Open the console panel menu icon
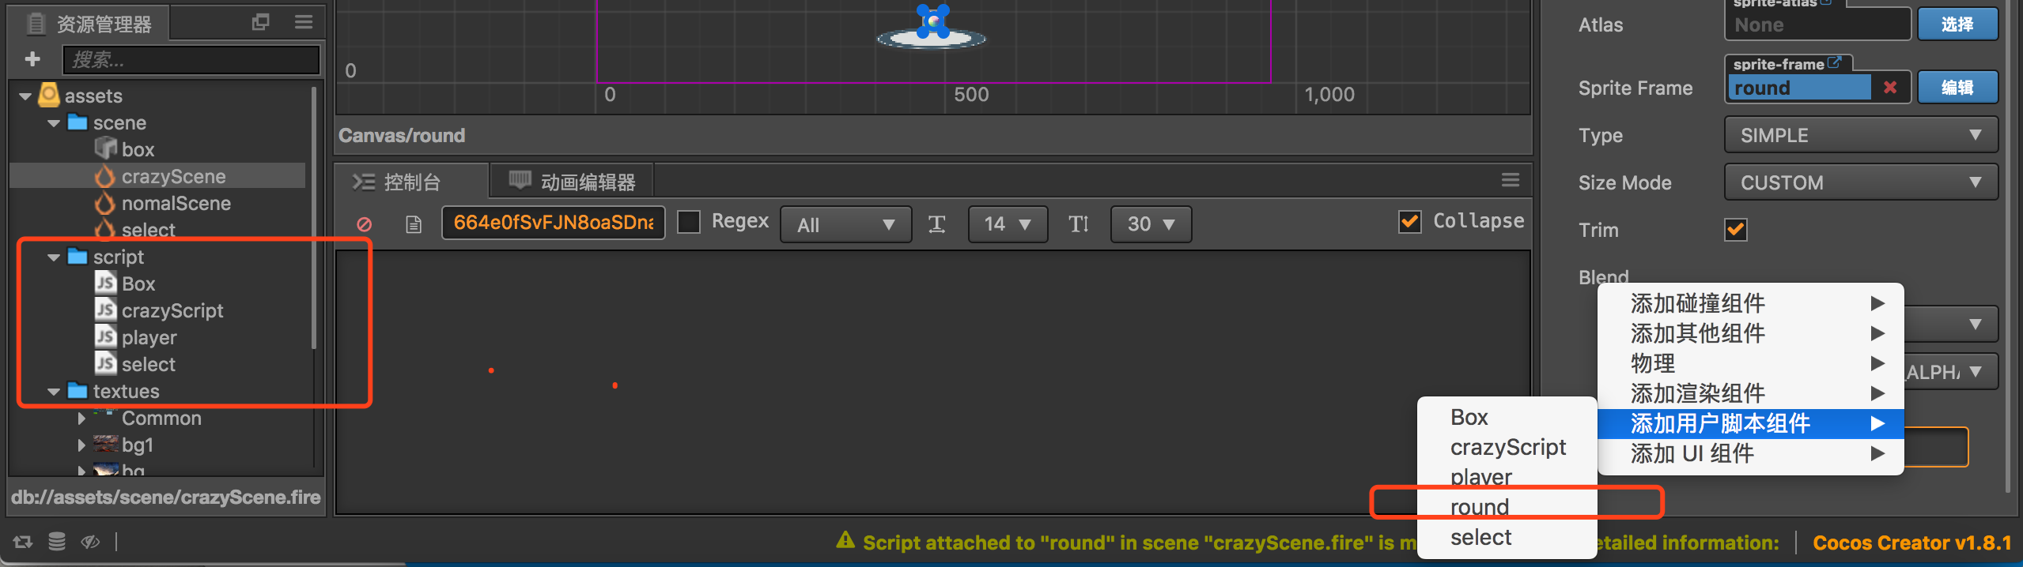This screenshot has height=567, width=2023. tap(1511, 181)
